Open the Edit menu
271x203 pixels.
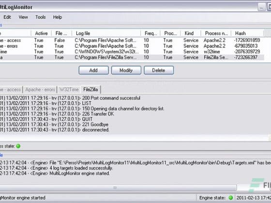point(7,17)
